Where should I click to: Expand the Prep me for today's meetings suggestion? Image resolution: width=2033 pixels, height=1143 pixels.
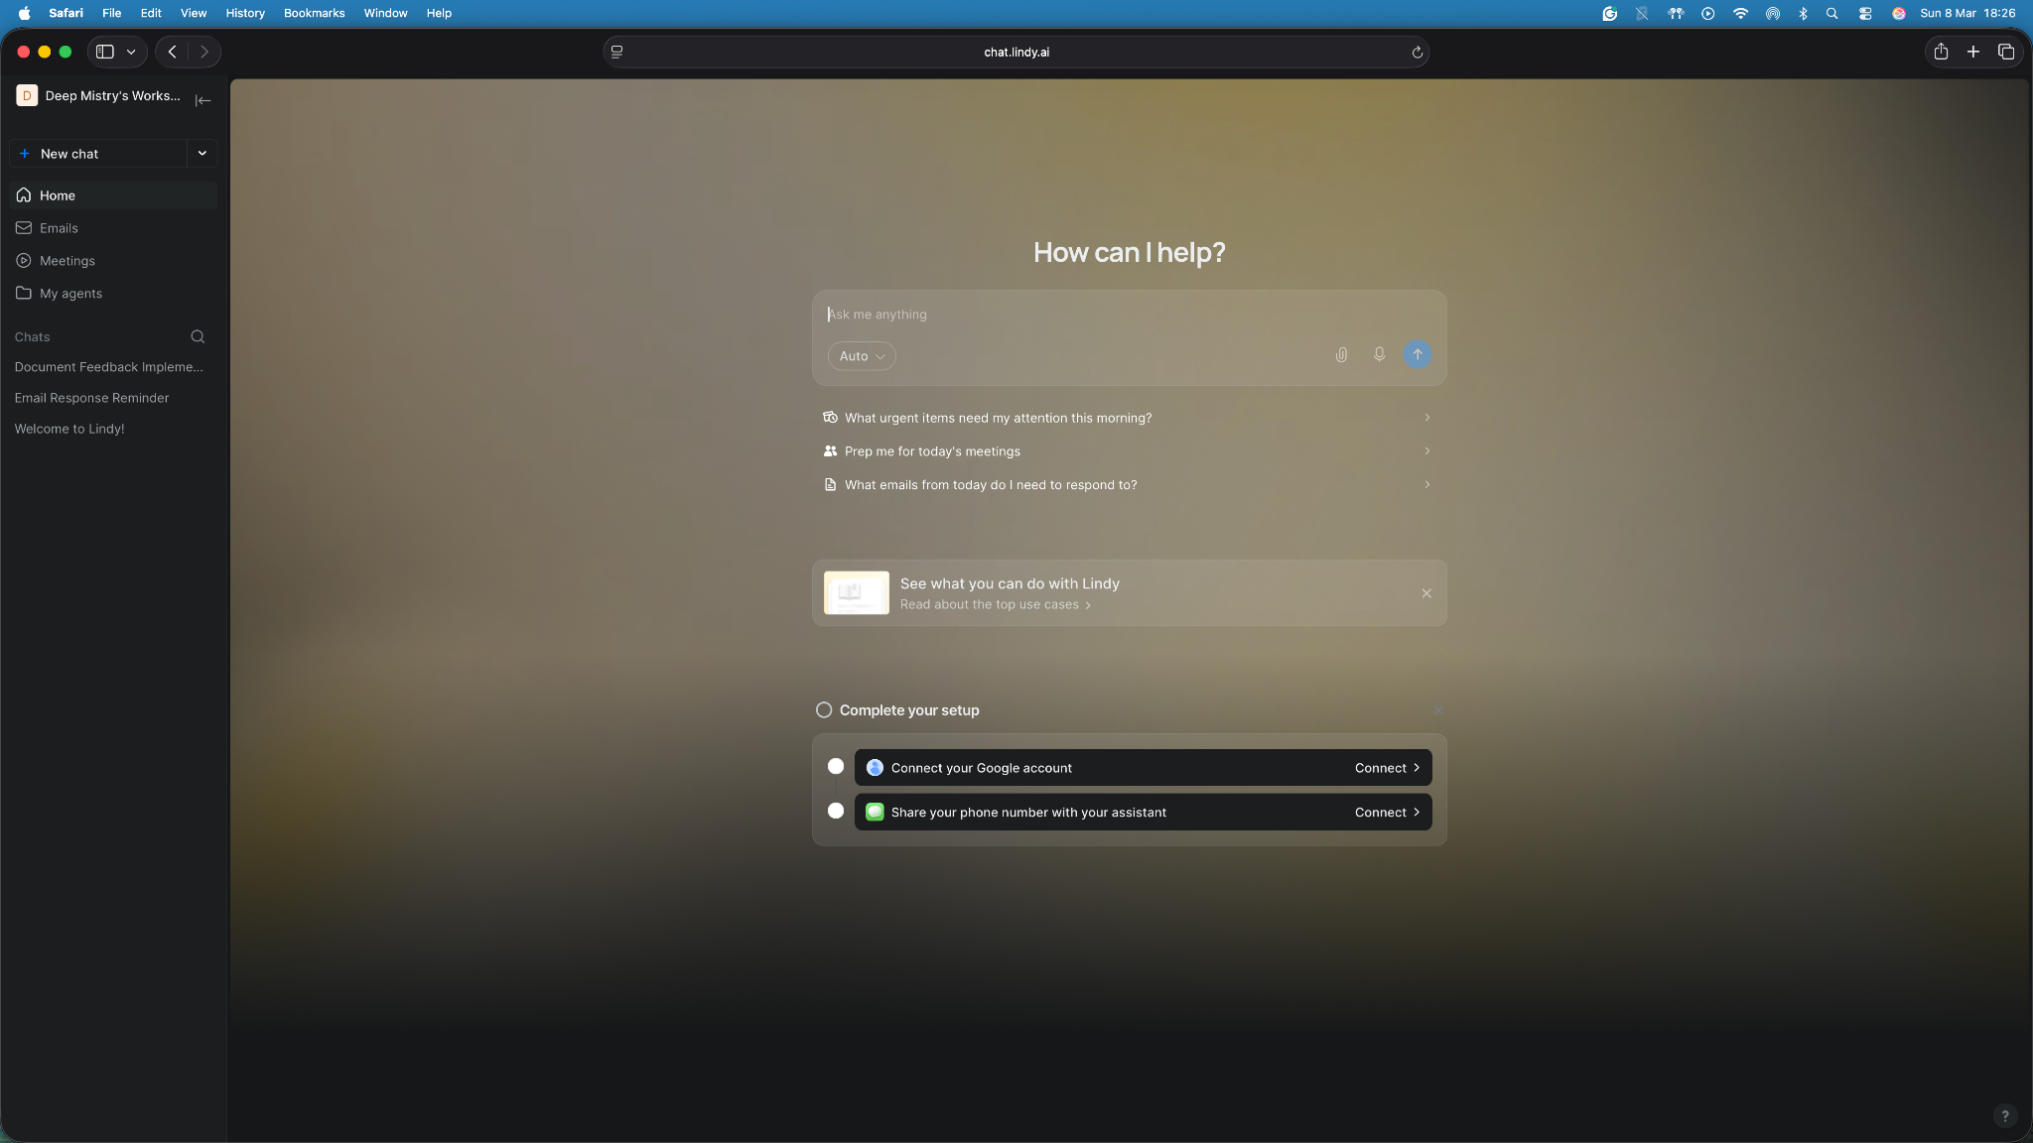[1426, 451]
